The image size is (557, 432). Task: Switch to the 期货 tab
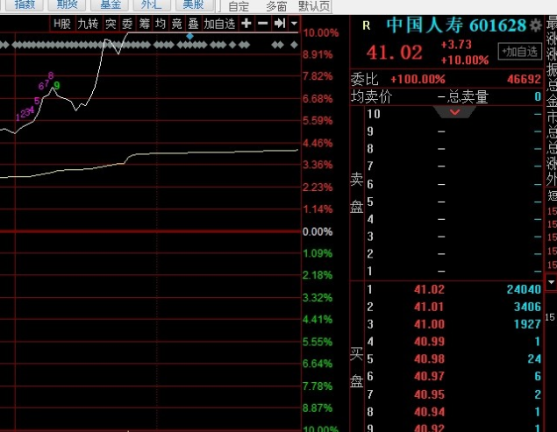coord(68,5)
